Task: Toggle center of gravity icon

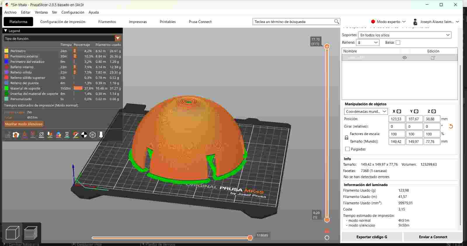Action: (84, 135)
